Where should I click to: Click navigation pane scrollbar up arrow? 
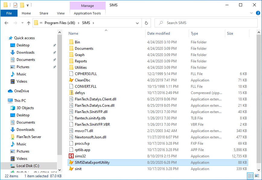click(x=60, y=32)
